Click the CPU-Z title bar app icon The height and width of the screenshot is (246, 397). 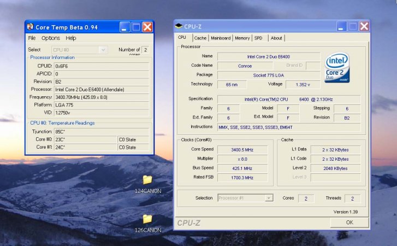click(x=179, y=26)
